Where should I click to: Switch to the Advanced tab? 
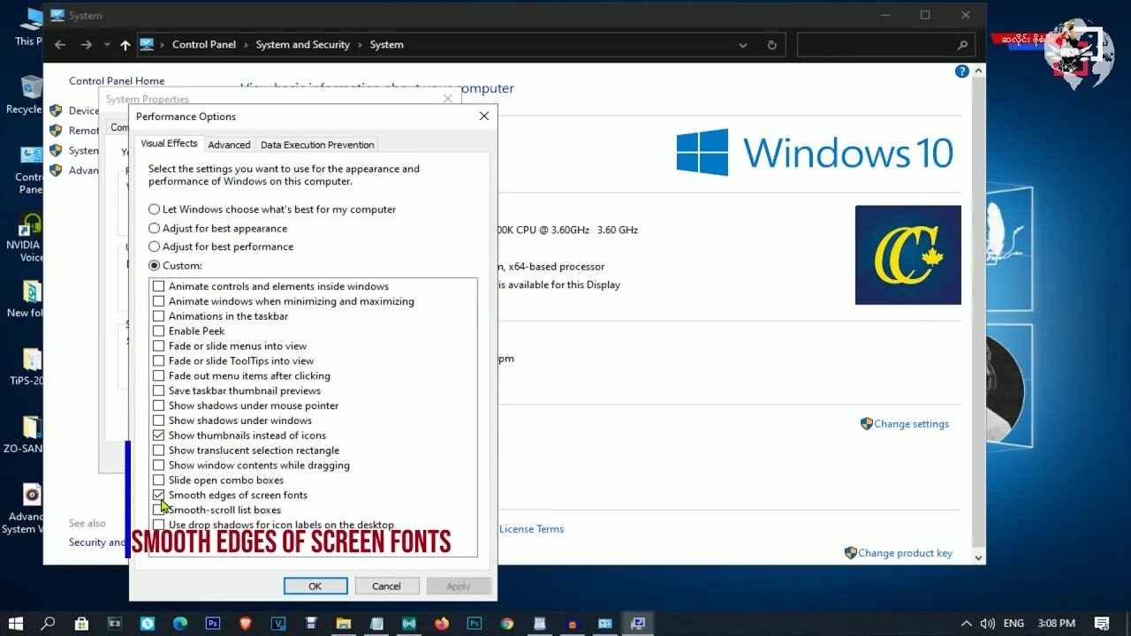tap(229, 145)
